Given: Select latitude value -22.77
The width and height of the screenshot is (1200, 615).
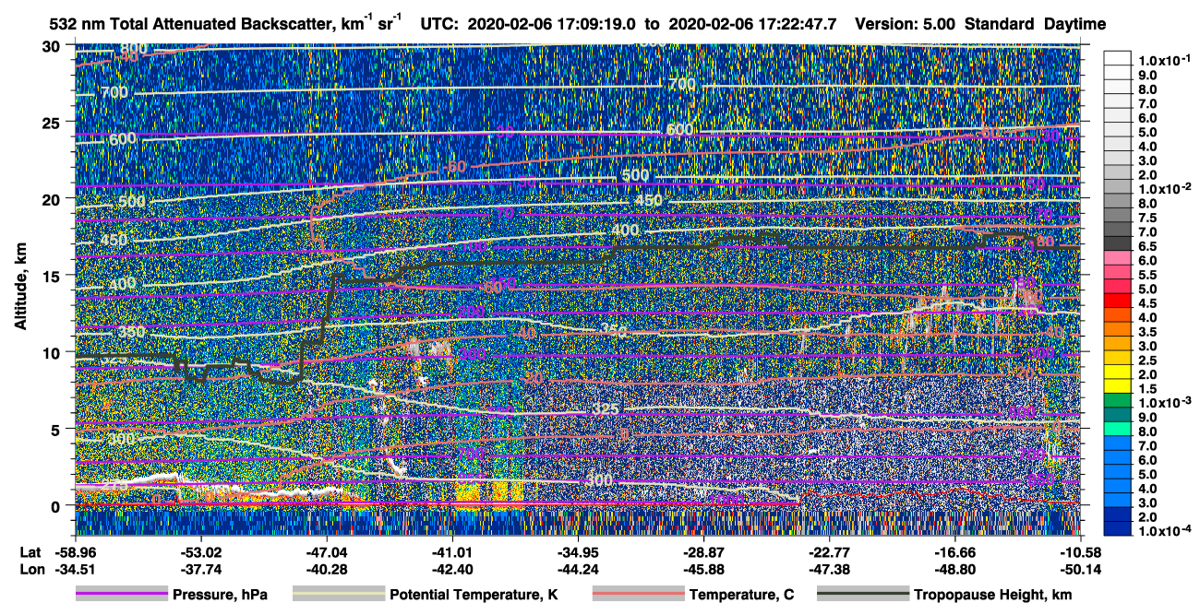Looking at the screenshot, I should pos(830,552).
